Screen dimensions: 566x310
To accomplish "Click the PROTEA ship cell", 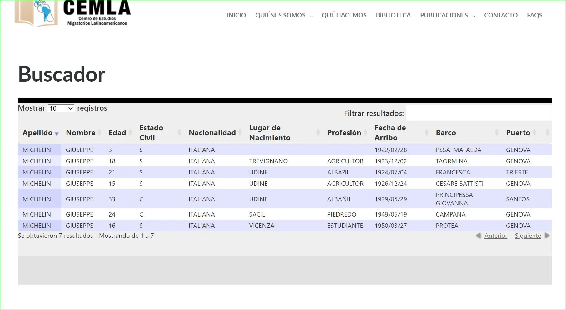I will click(x=447, y=226).
